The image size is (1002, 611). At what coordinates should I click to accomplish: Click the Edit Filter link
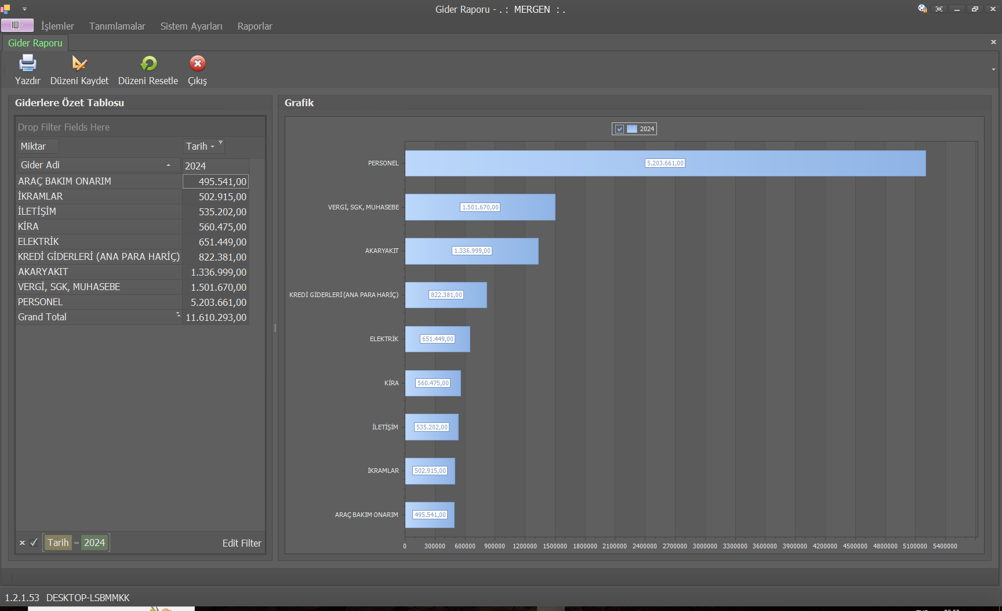coord(242,543)
